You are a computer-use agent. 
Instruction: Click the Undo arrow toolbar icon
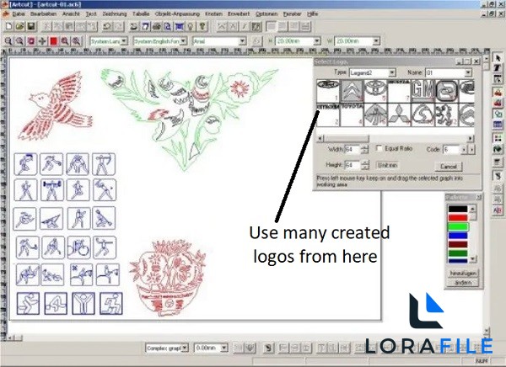pyautogui.click(x=107, y=26)
